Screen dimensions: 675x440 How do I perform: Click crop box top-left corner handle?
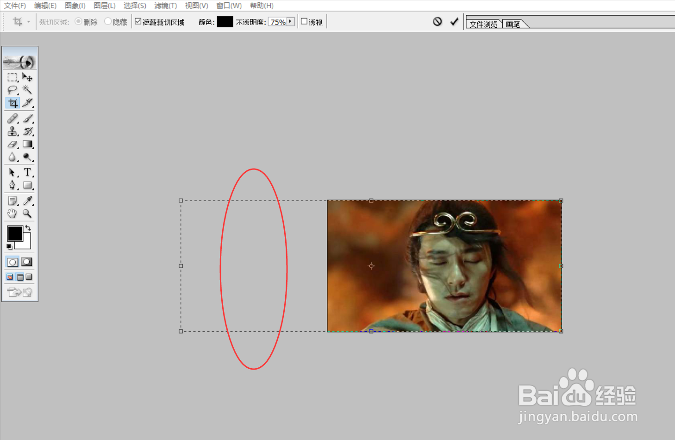181,201
